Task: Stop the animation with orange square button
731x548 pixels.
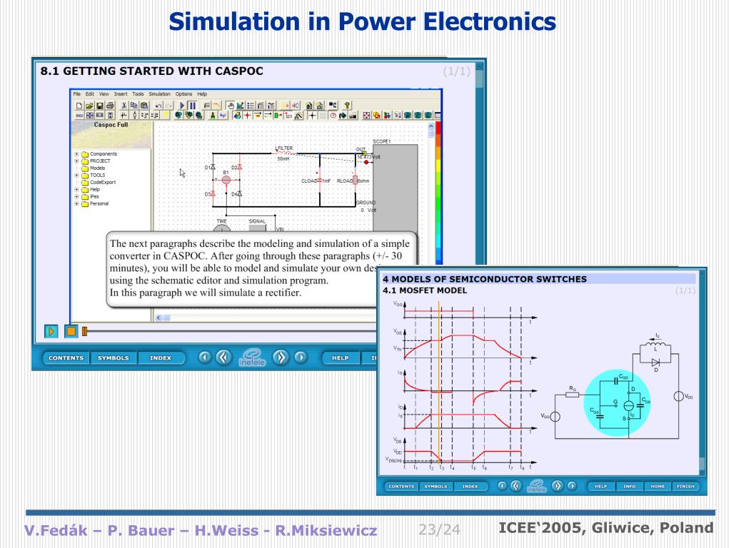Action: coord(71,331)
